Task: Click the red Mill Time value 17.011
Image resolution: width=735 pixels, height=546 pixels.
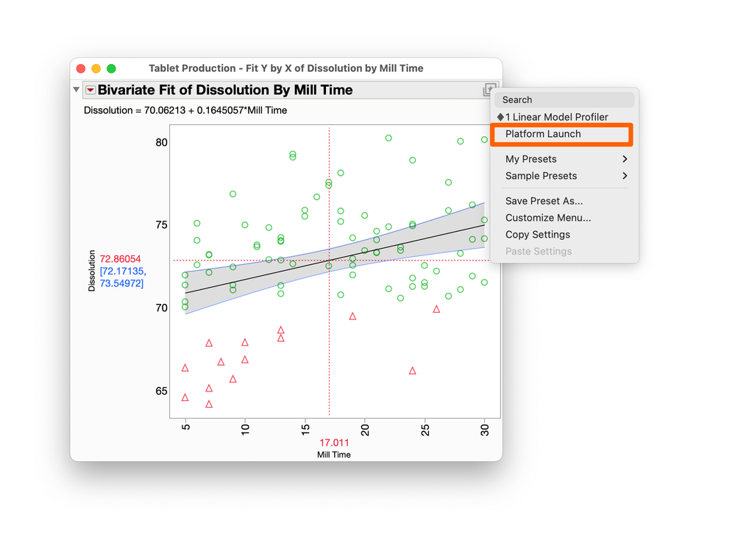Action: pos(334,442)
